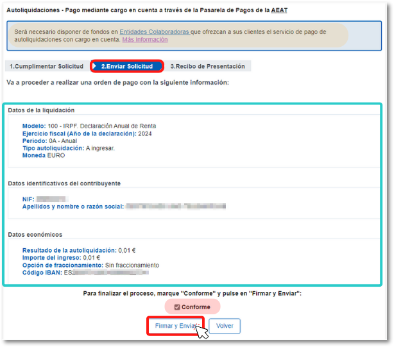
Task: Click the Datos de la liquidación heading
Action: click(x=41, y=110)
